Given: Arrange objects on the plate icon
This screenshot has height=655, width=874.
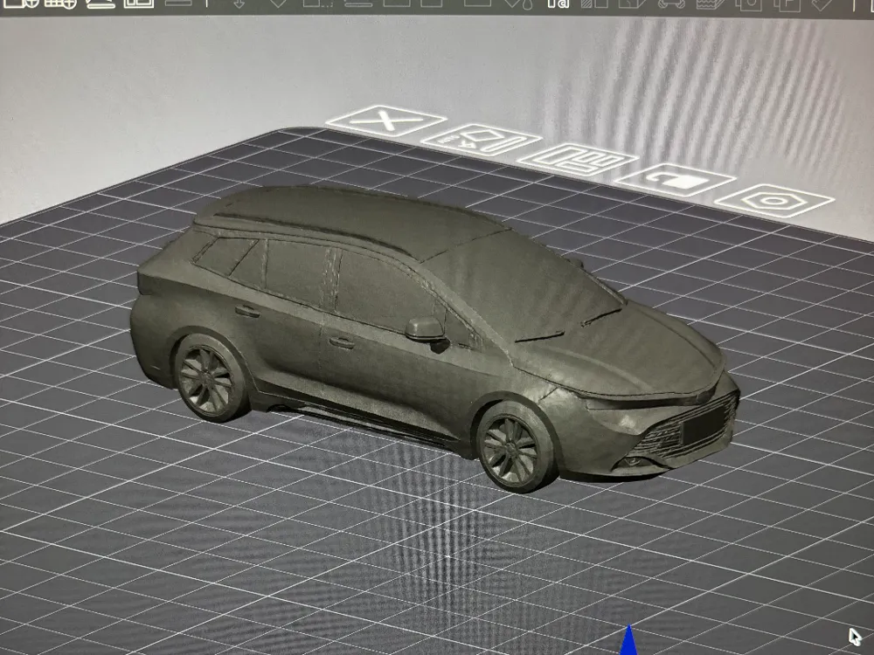Looking at the screenshot, I should (x=577, y=160).
